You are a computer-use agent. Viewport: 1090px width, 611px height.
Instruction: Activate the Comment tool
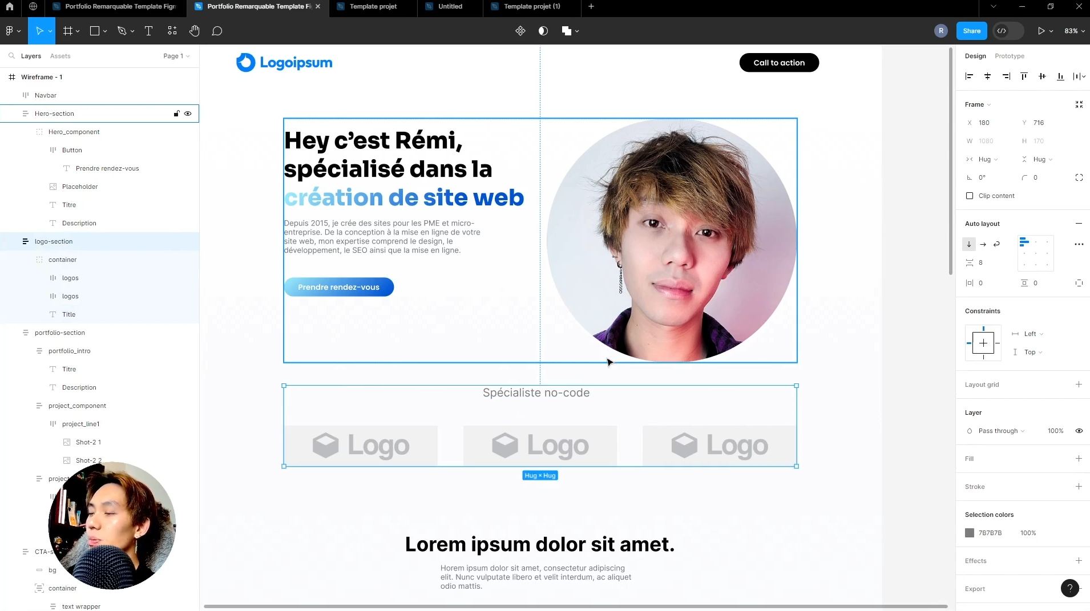coord(217,31)
